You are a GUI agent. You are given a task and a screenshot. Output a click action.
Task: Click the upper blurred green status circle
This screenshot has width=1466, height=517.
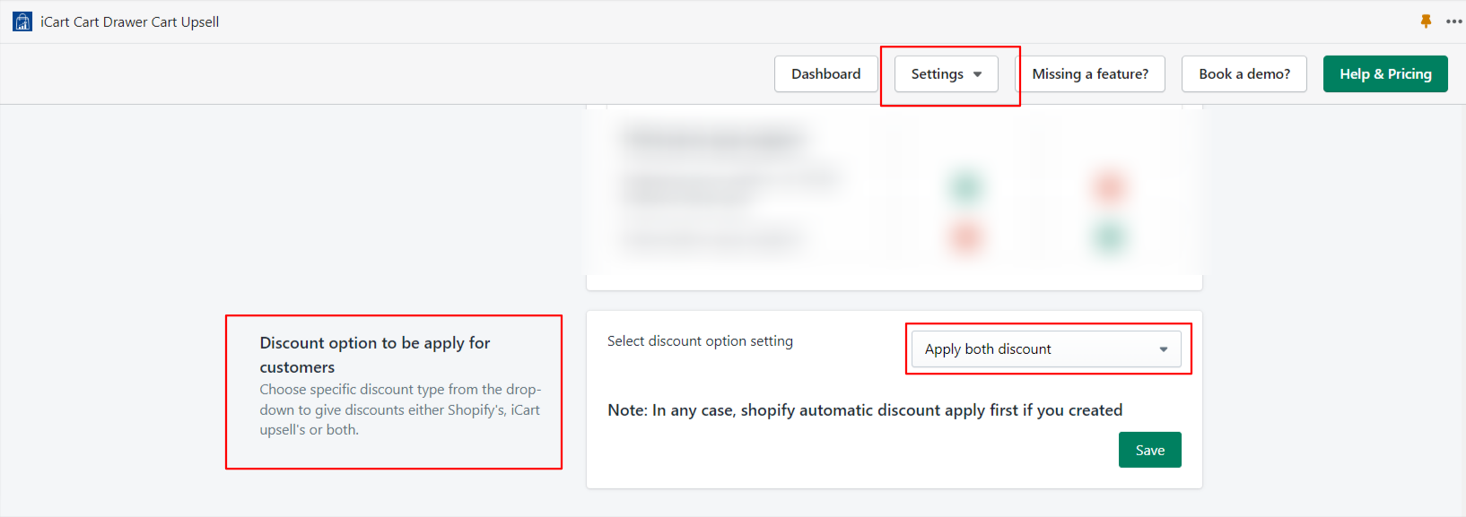pyautogui.click(x=966, y=187)
